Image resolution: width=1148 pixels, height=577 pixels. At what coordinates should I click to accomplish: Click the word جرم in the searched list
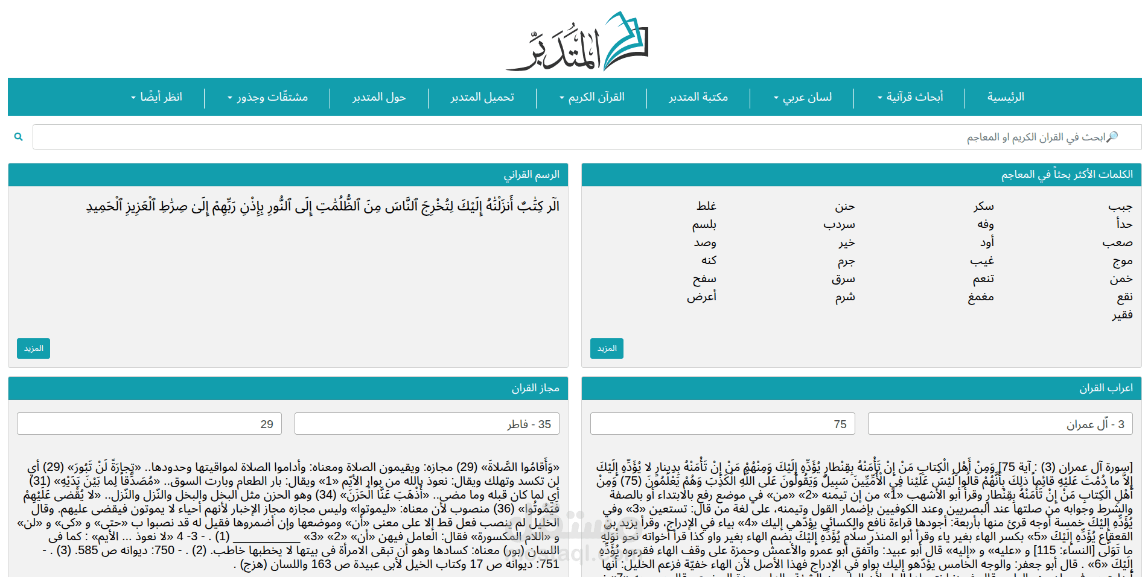(x=846, y=260)
